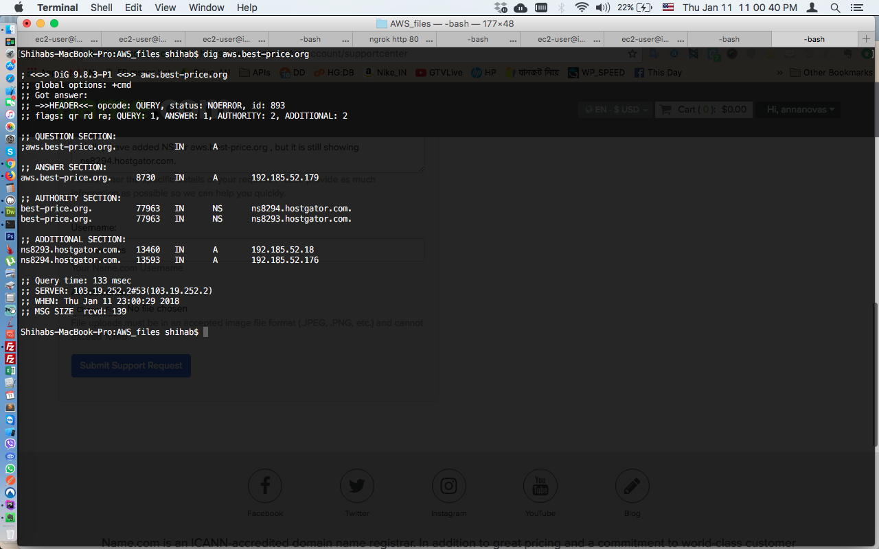The height and width of the screenshot is (549, 879).
Task: Open uTorrent from the Dock
Action: click(x=10, y=261)
